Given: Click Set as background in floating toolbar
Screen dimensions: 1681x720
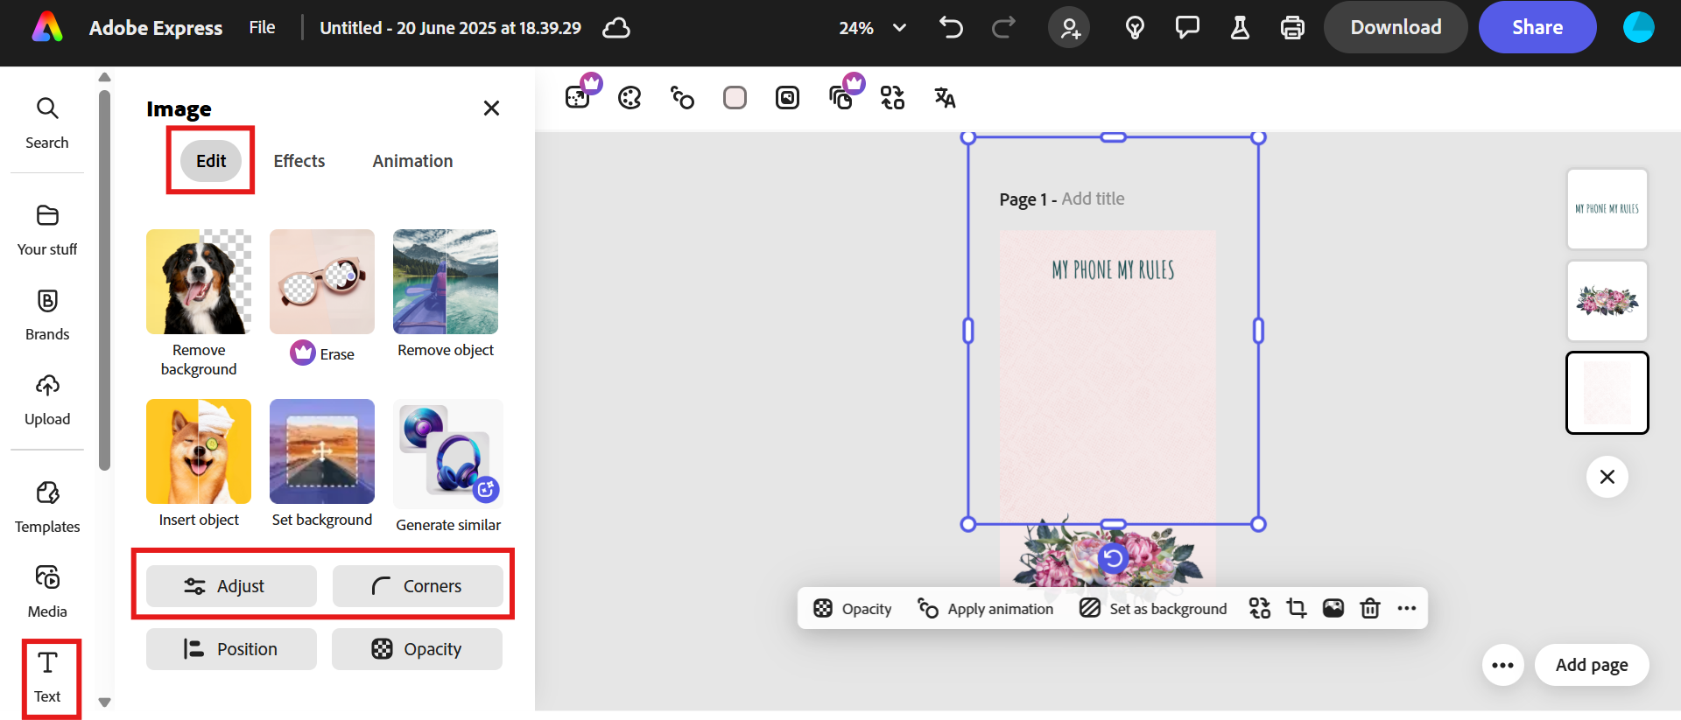Looking at the screenshot, I should pos(1153,608).
